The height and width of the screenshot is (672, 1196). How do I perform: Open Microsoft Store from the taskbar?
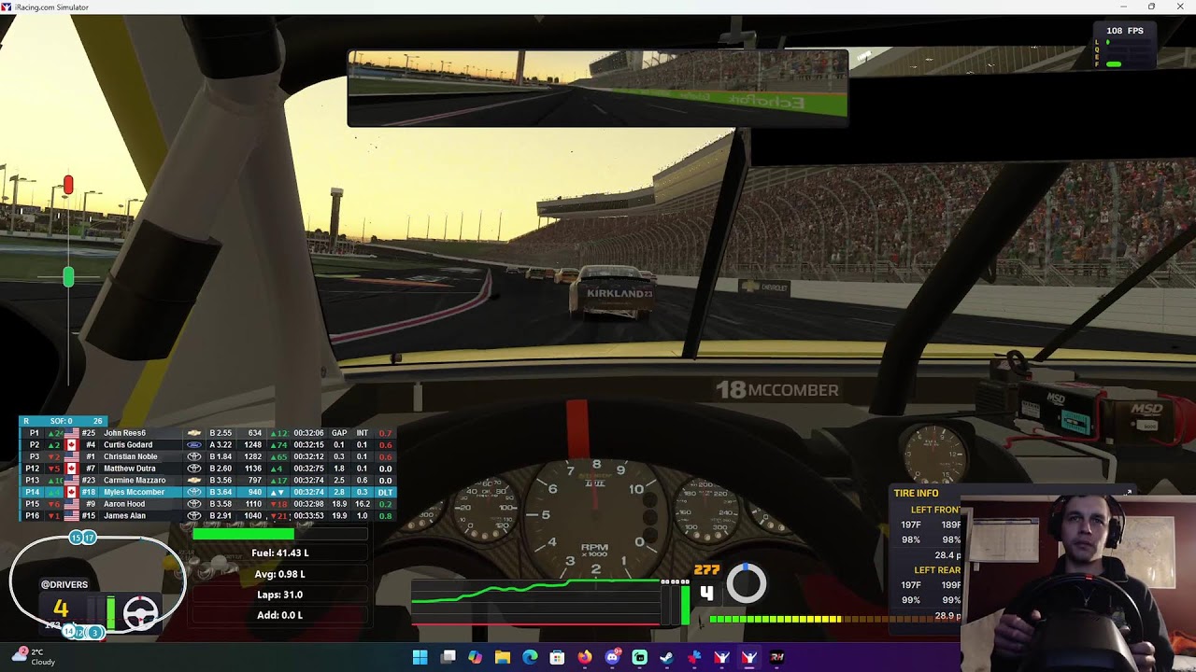point(558,657)
